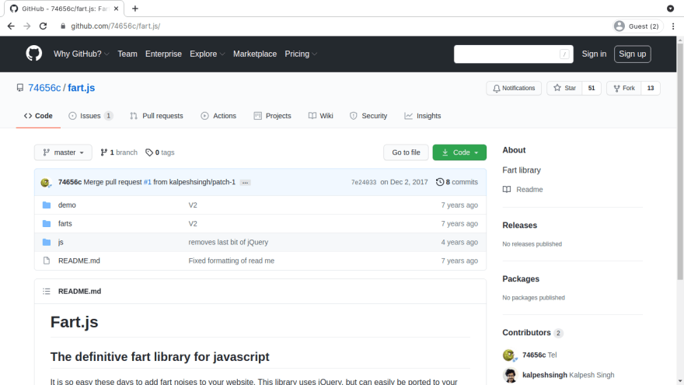Screen dimensions: 684x385
Task: Switch to the Projects tab
Action: click(x=273, y=116)
